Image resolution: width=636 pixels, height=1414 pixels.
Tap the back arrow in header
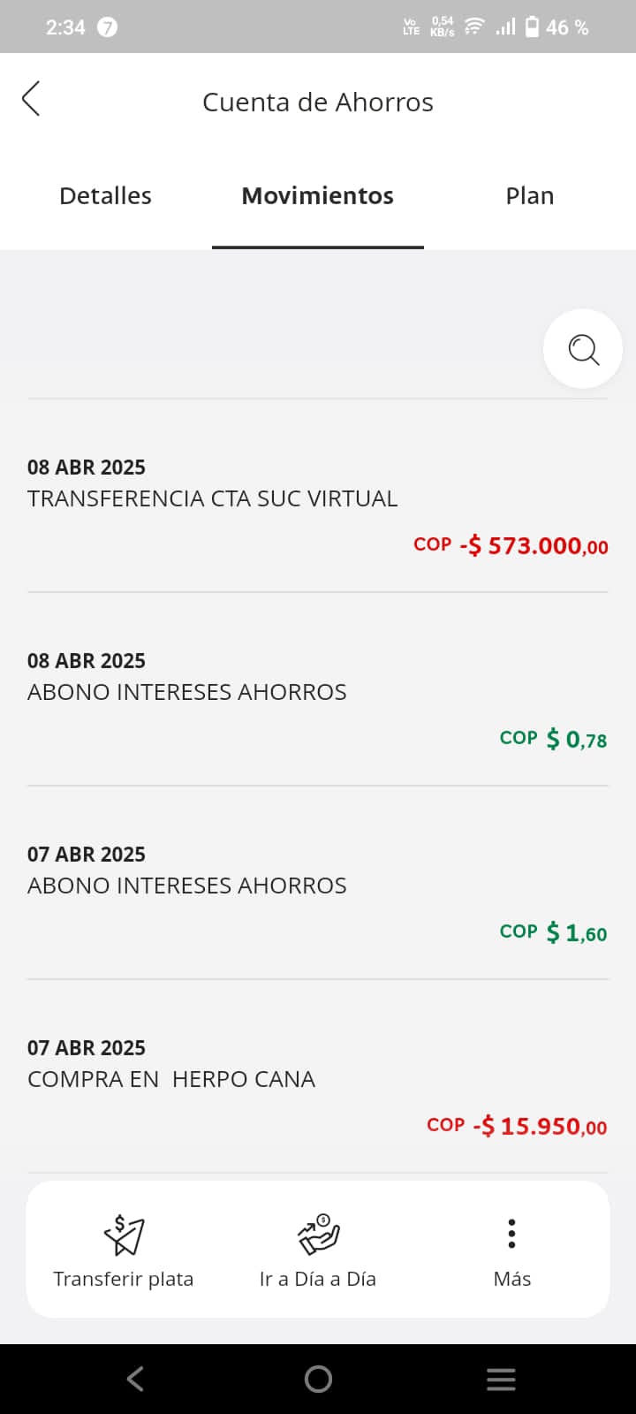click(32, 99)
